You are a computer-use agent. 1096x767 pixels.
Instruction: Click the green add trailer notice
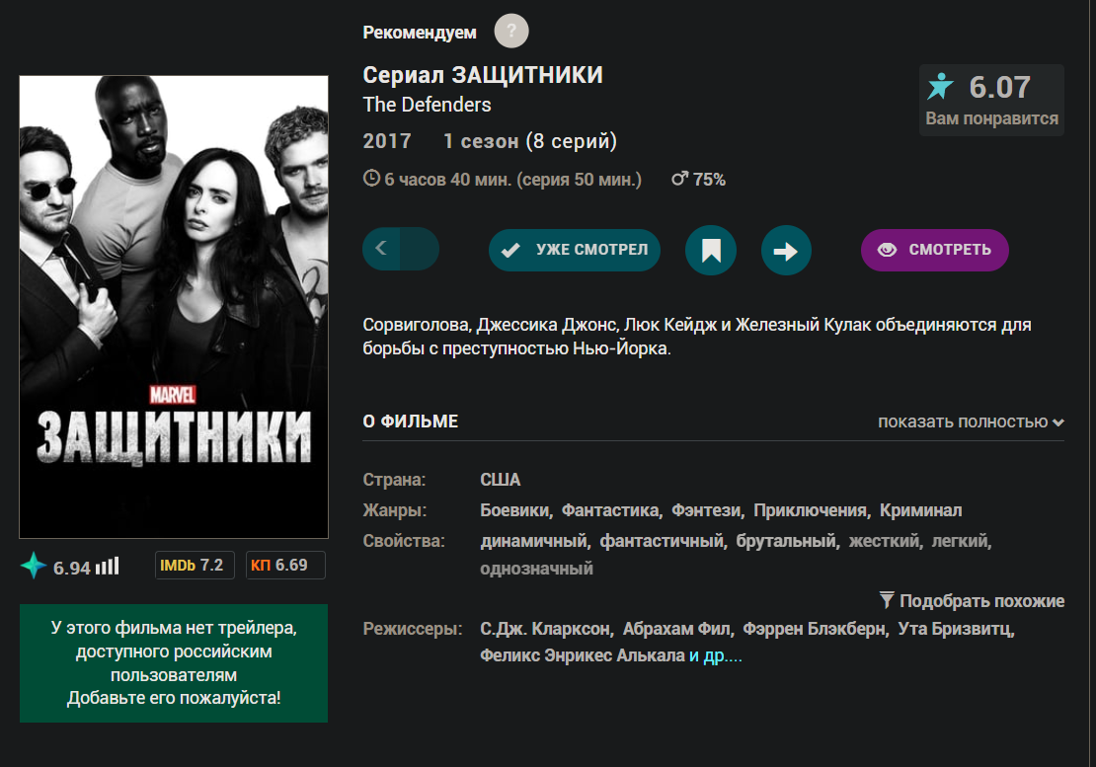[174, 663]
